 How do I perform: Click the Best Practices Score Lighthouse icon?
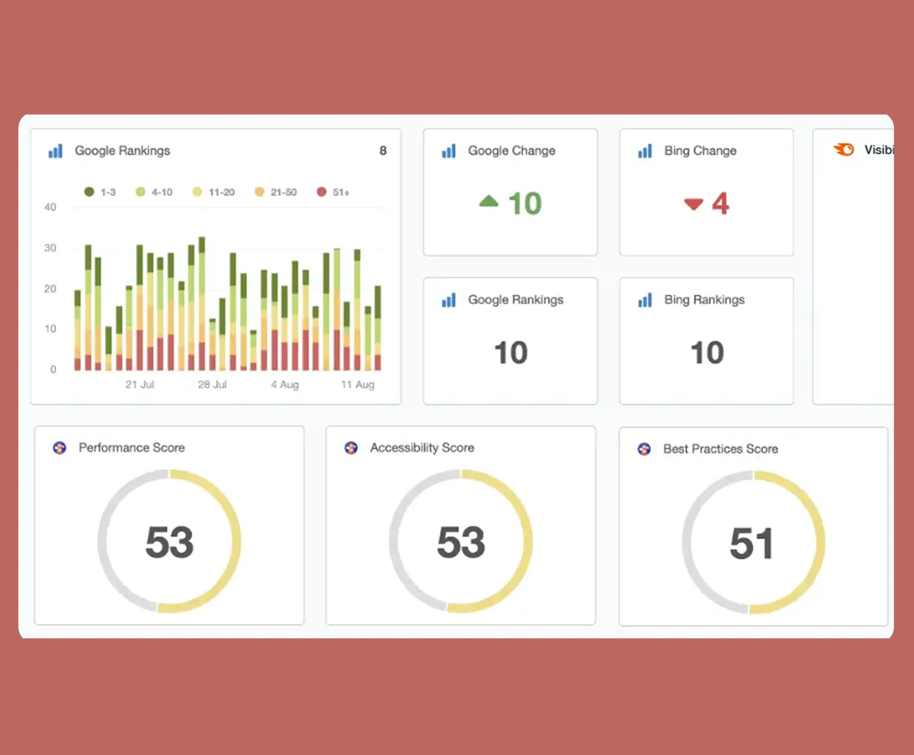(644, 449)
